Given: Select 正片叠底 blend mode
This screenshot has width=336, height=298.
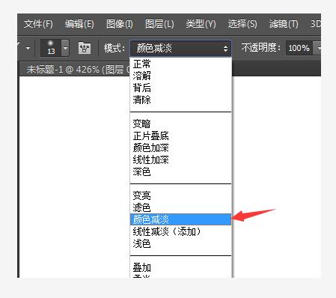Looking at the screenshot, I should click(181, 136).
